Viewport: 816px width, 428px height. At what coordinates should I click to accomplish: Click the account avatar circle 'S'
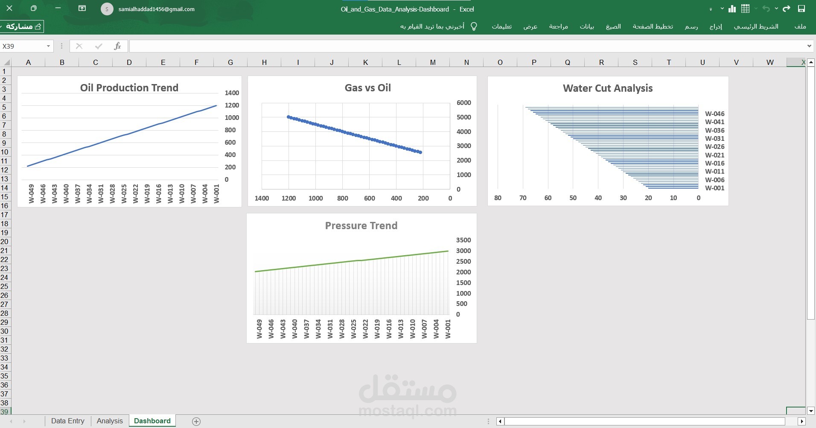[107, 9]
